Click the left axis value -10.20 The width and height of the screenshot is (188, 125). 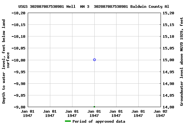point(19,13)
